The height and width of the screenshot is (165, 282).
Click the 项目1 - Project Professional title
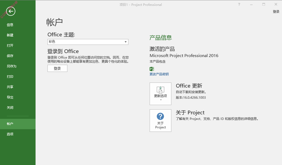(141, 5)
